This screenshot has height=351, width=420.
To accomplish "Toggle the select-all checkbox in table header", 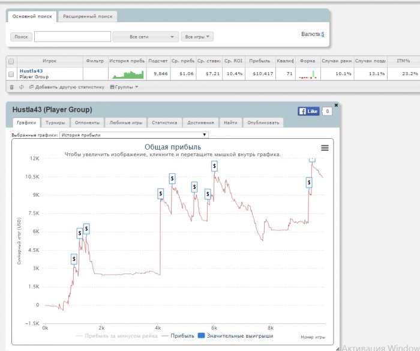I will [x=11, y=61].
